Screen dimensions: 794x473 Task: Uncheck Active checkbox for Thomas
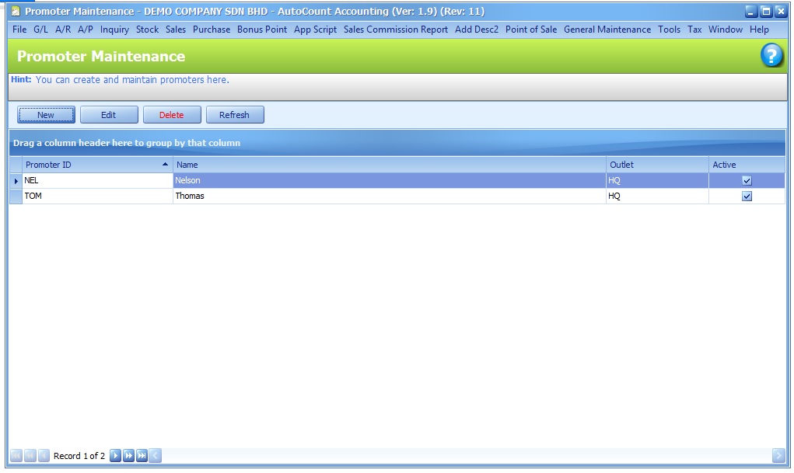[747, 197]
